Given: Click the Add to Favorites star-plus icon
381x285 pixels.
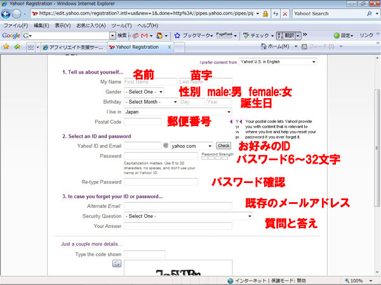Looking at the screenshot, I should click(17, 46).
